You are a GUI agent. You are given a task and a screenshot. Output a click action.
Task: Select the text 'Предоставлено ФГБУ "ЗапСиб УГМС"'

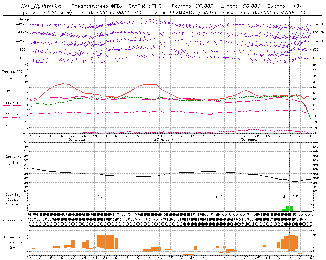(118, 6)
